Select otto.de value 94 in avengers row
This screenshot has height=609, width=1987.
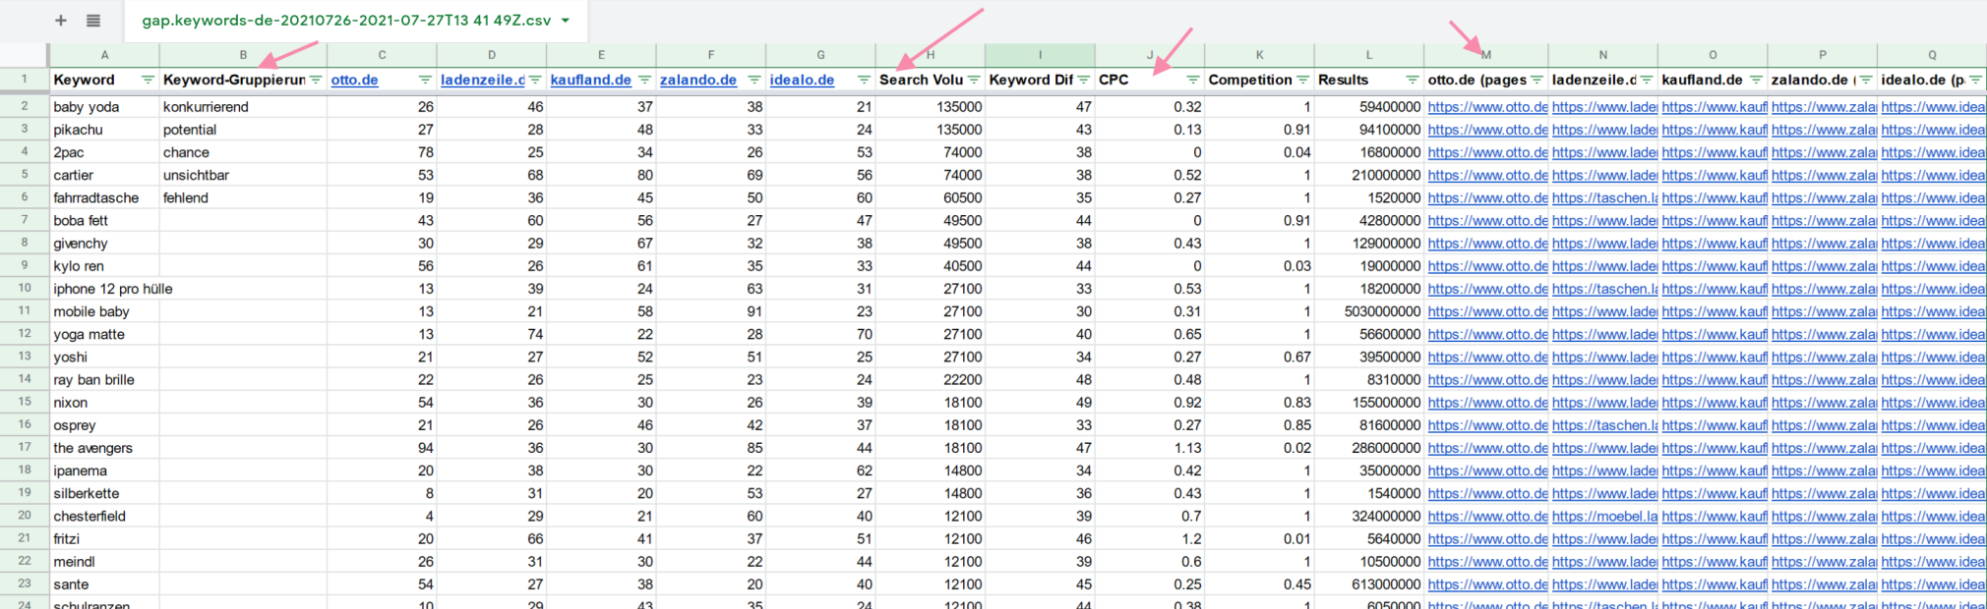[x=382, y=448]
